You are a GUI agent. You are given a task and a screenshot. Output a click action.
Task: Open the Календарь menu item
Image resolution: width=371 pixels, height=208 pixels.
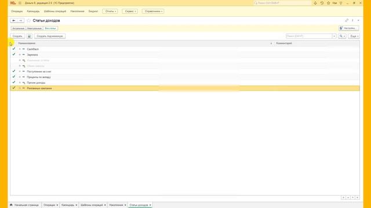(33, 12)
